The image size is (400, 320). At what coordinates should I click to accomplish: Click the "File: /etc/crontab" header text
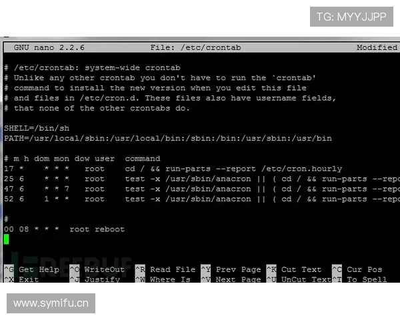195,47
